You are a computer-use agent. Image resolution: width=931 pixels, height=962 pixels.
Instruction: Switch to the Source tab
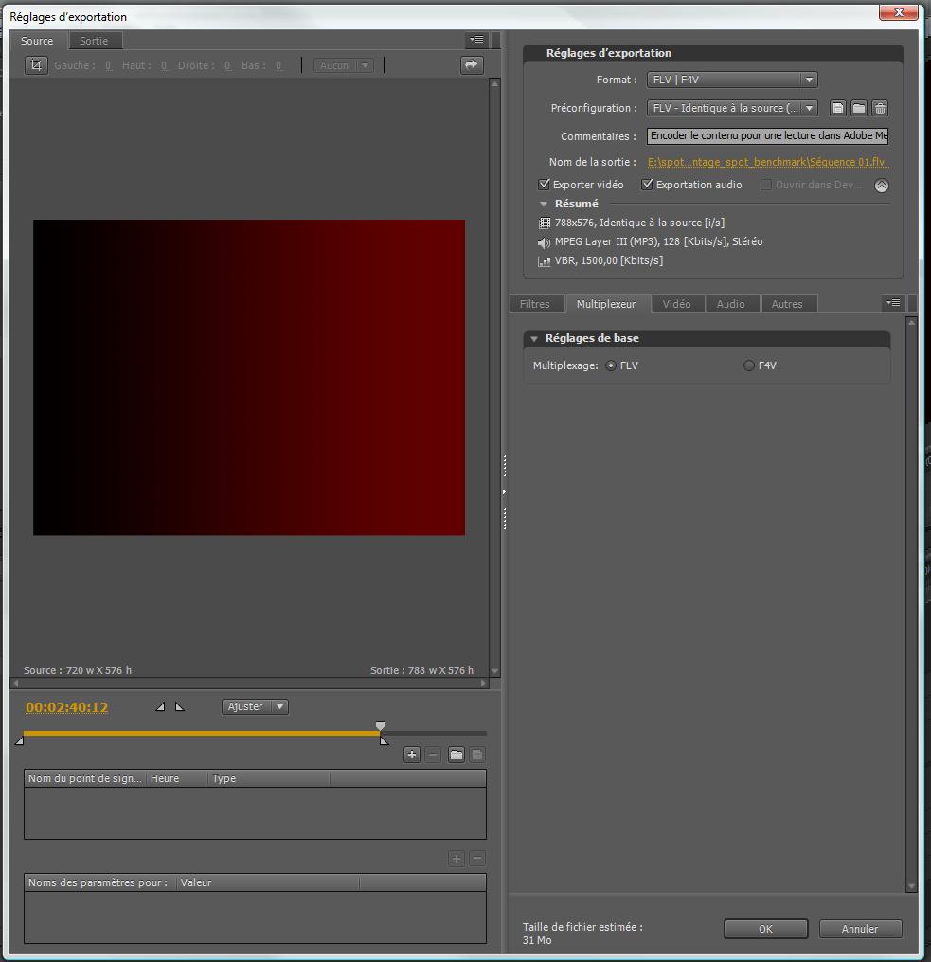click(37, 41)
